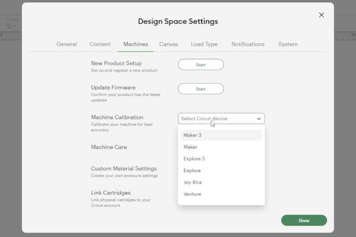The height and width of the screenshot is (237, 356).
Task: Start New Product Setup
Action: 201,65
